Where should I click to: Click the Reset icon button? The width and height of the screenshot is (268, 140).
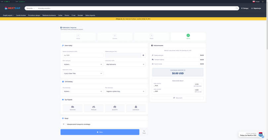point(144,132)
